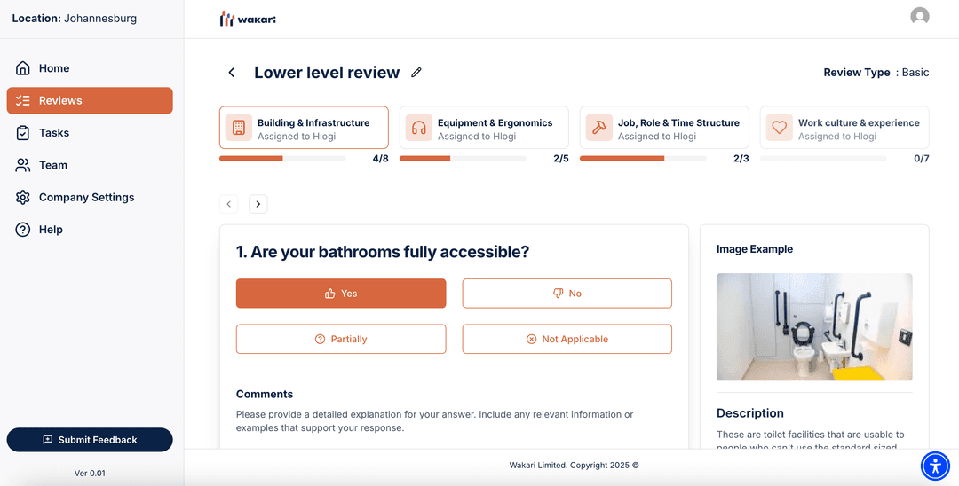Select the No answer option
The width and height of the screenshot is (959, 486).
point(567,294)
